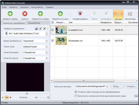This screenshot has height=105, width=139.
Task: Uncheck the nu.pogodi.01.avi file checkbox
Action: (x=53, y=30)
